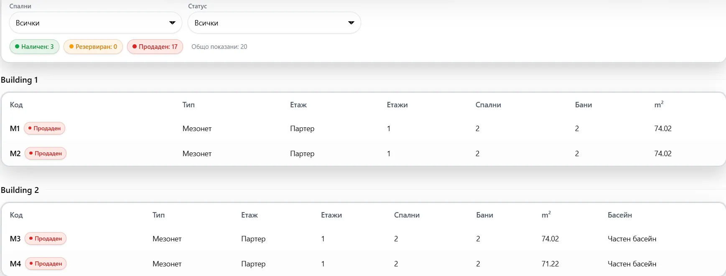Click the Продаден badge next to M2

pyautogui.click(x=46, y=153)
